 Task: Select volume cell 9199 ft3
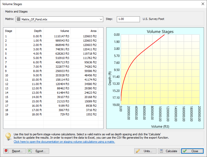click(x=64, y=106)
